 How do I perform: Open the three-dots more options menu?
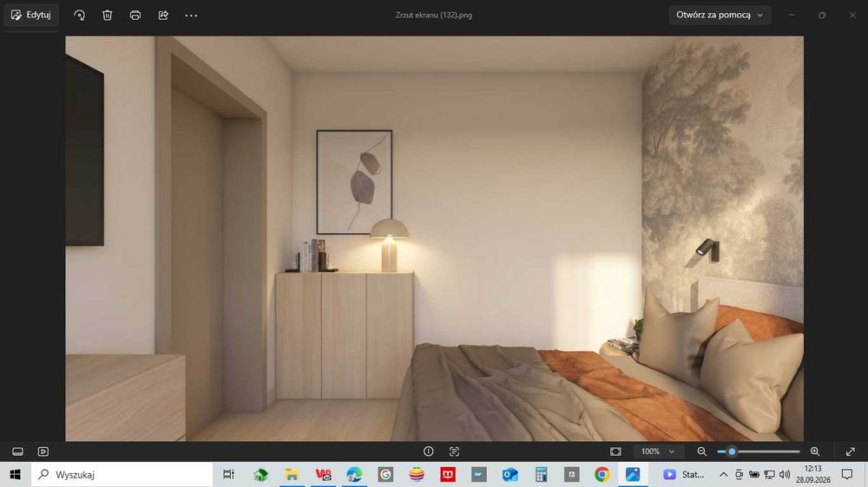click(191, 16)
